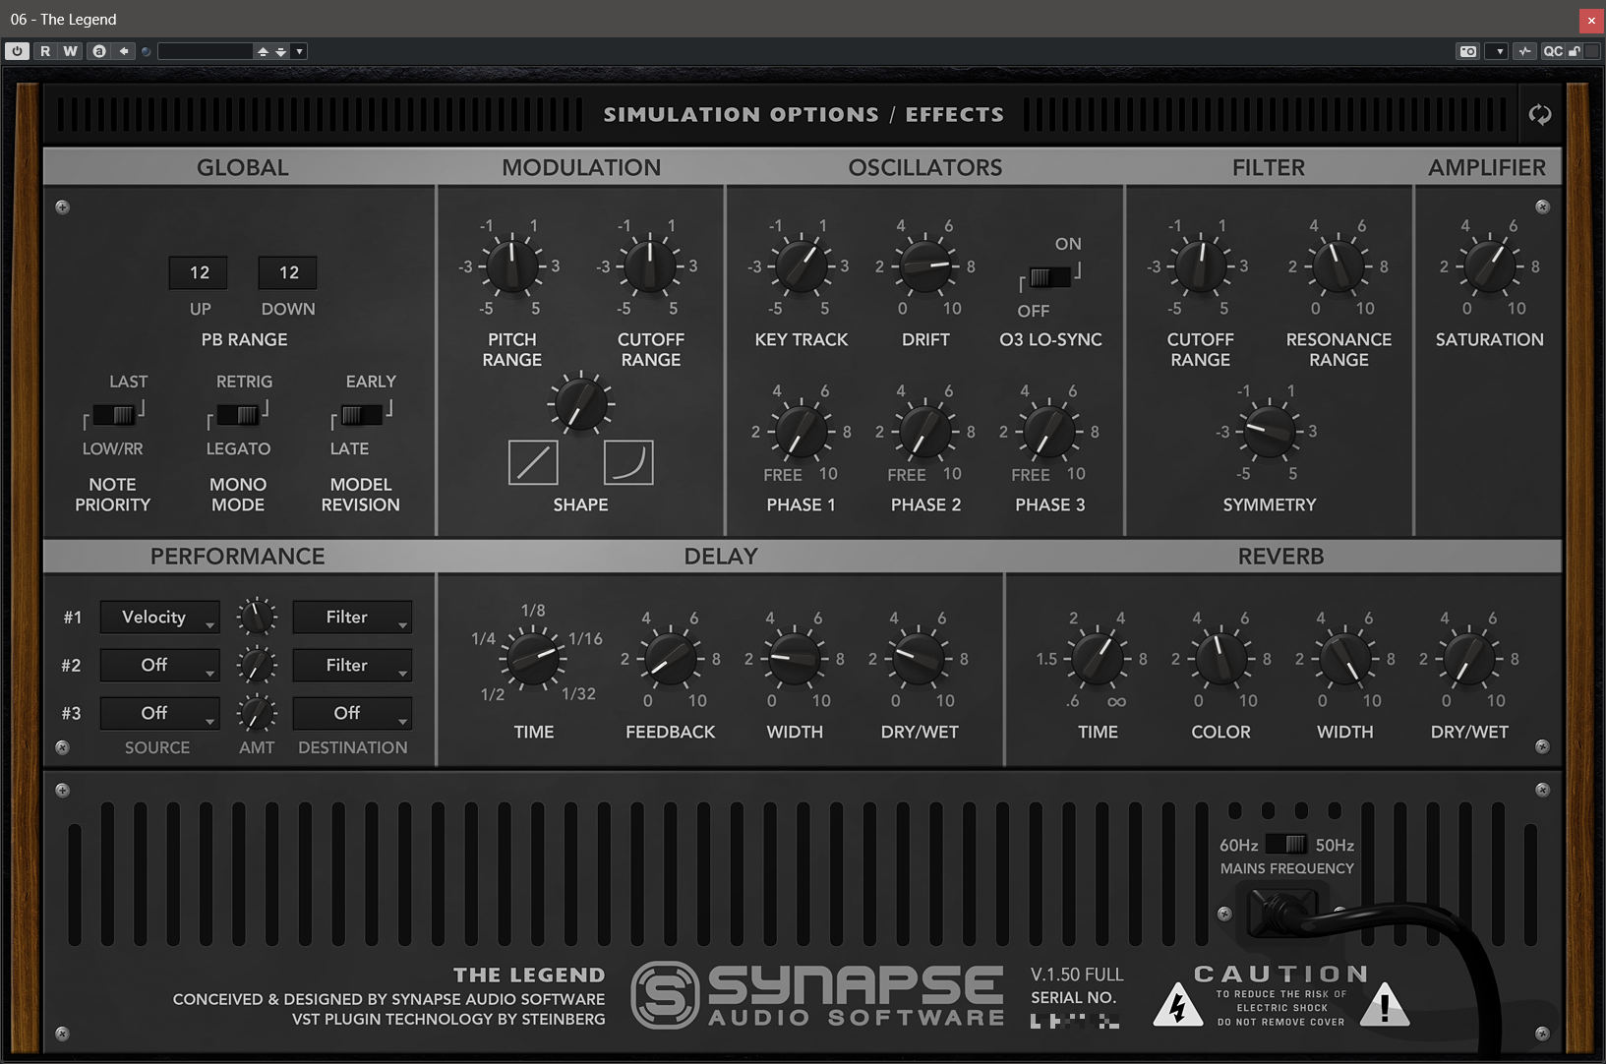Flip the Mono Mode retrig/legato switch
The image size is (1606, 1064).
(238, 415)
